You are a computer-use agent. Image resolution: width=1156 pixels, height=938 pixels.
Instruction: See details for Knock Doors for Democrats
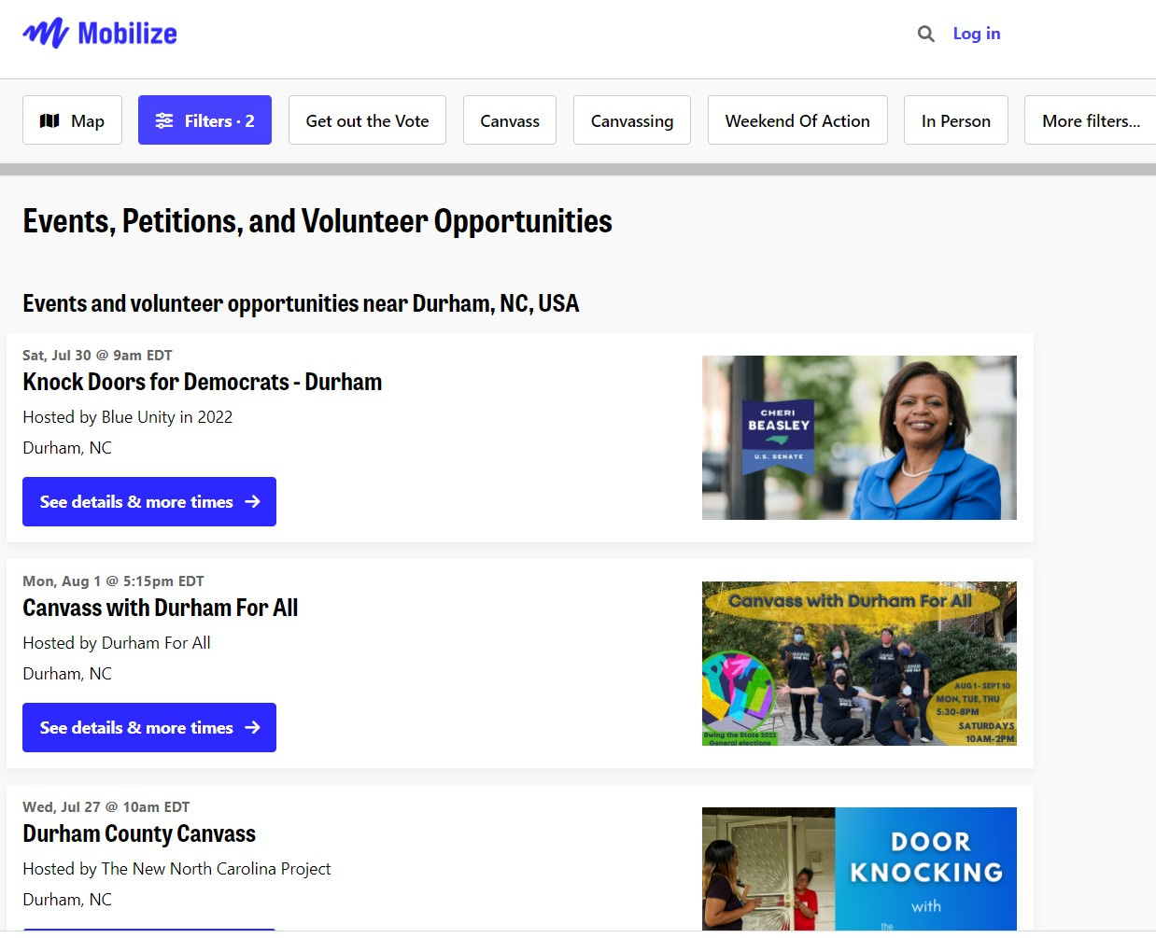pyautogui.click(x=149, y=501)
